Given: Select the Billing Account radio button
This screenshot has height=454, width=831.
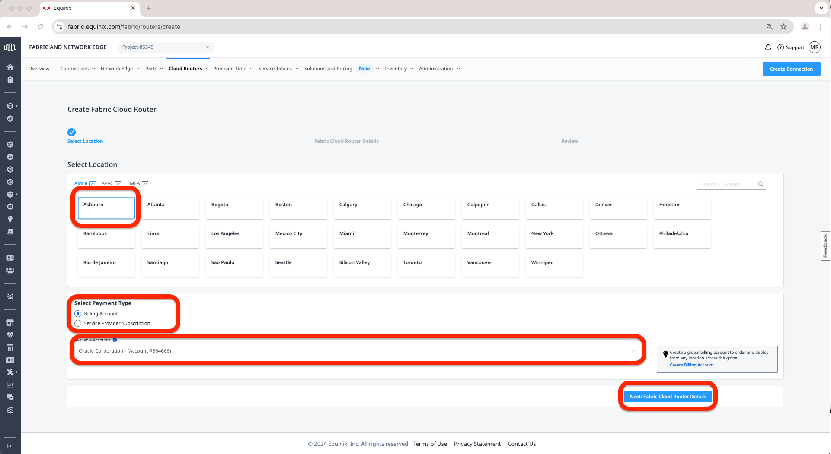Looking at the screenshot, I should pos(78,314).
